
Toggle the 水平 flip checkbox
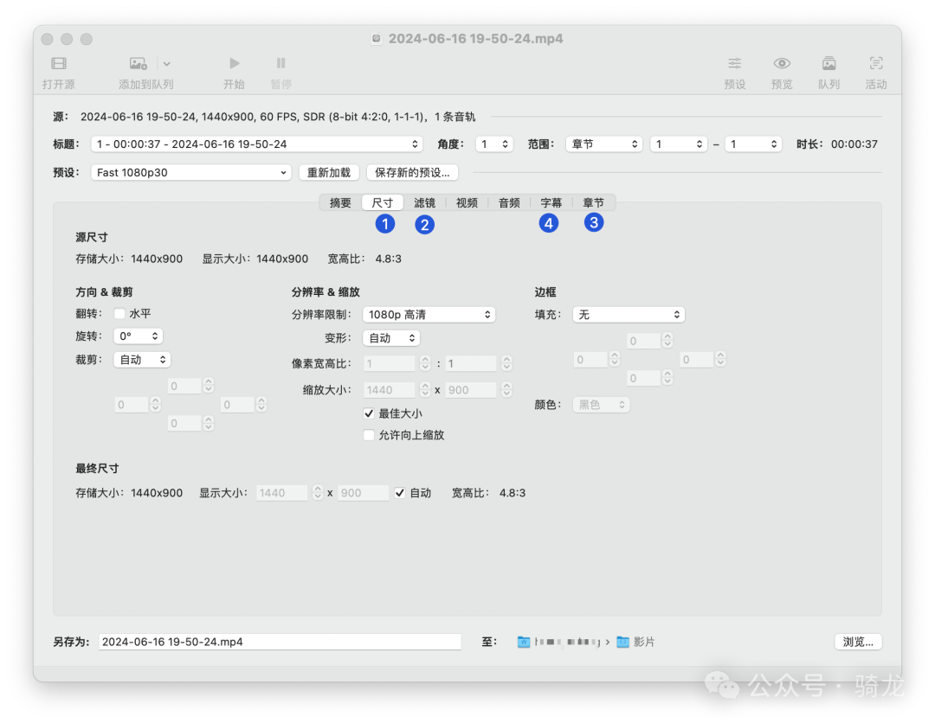[x=119, y=314]
